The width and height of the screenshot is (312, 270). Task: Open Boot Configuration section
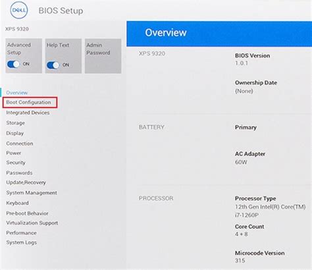coord(28,102)
